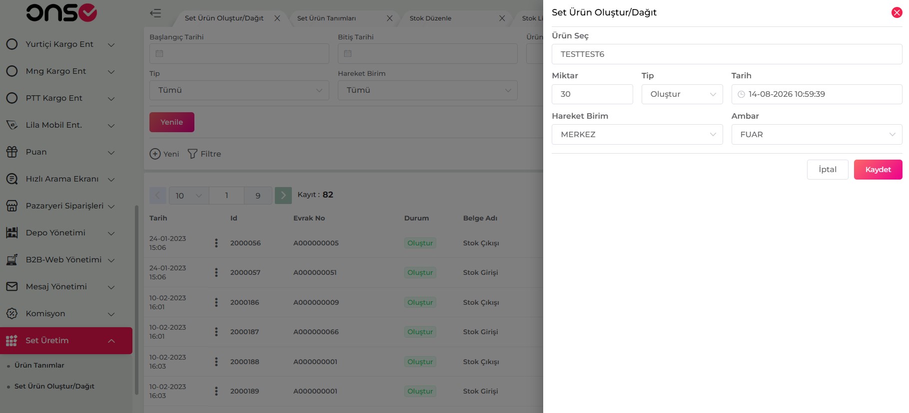Open Set Ürün Oluştur/Dağıt submenu item
This screenshot has width=909, height=413.
click(x=54, y=386)
